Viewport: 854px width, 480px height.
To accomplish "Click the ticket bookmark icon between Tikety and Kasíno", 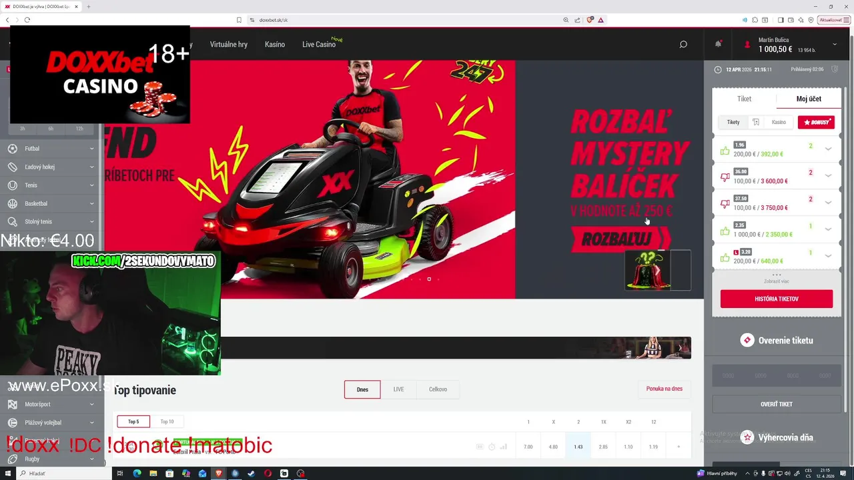I will [x=756, y=122].
